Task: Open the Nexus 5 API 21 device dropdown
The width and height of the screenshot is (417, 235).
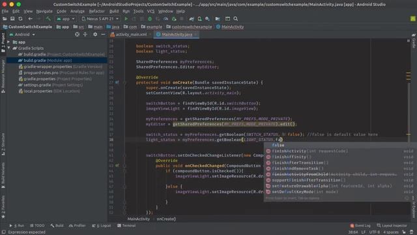Action: (100, 19)
